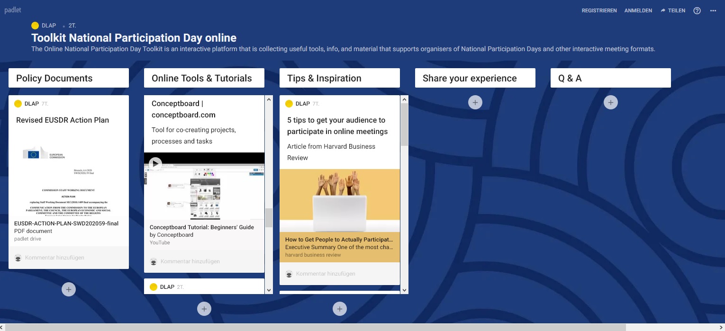
Task: Click the horizontal scrollbar right arrow
Action: (x=721, y=327)
